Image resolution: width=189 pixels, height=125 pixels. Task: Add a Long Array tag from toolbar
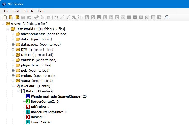(141, 17)
